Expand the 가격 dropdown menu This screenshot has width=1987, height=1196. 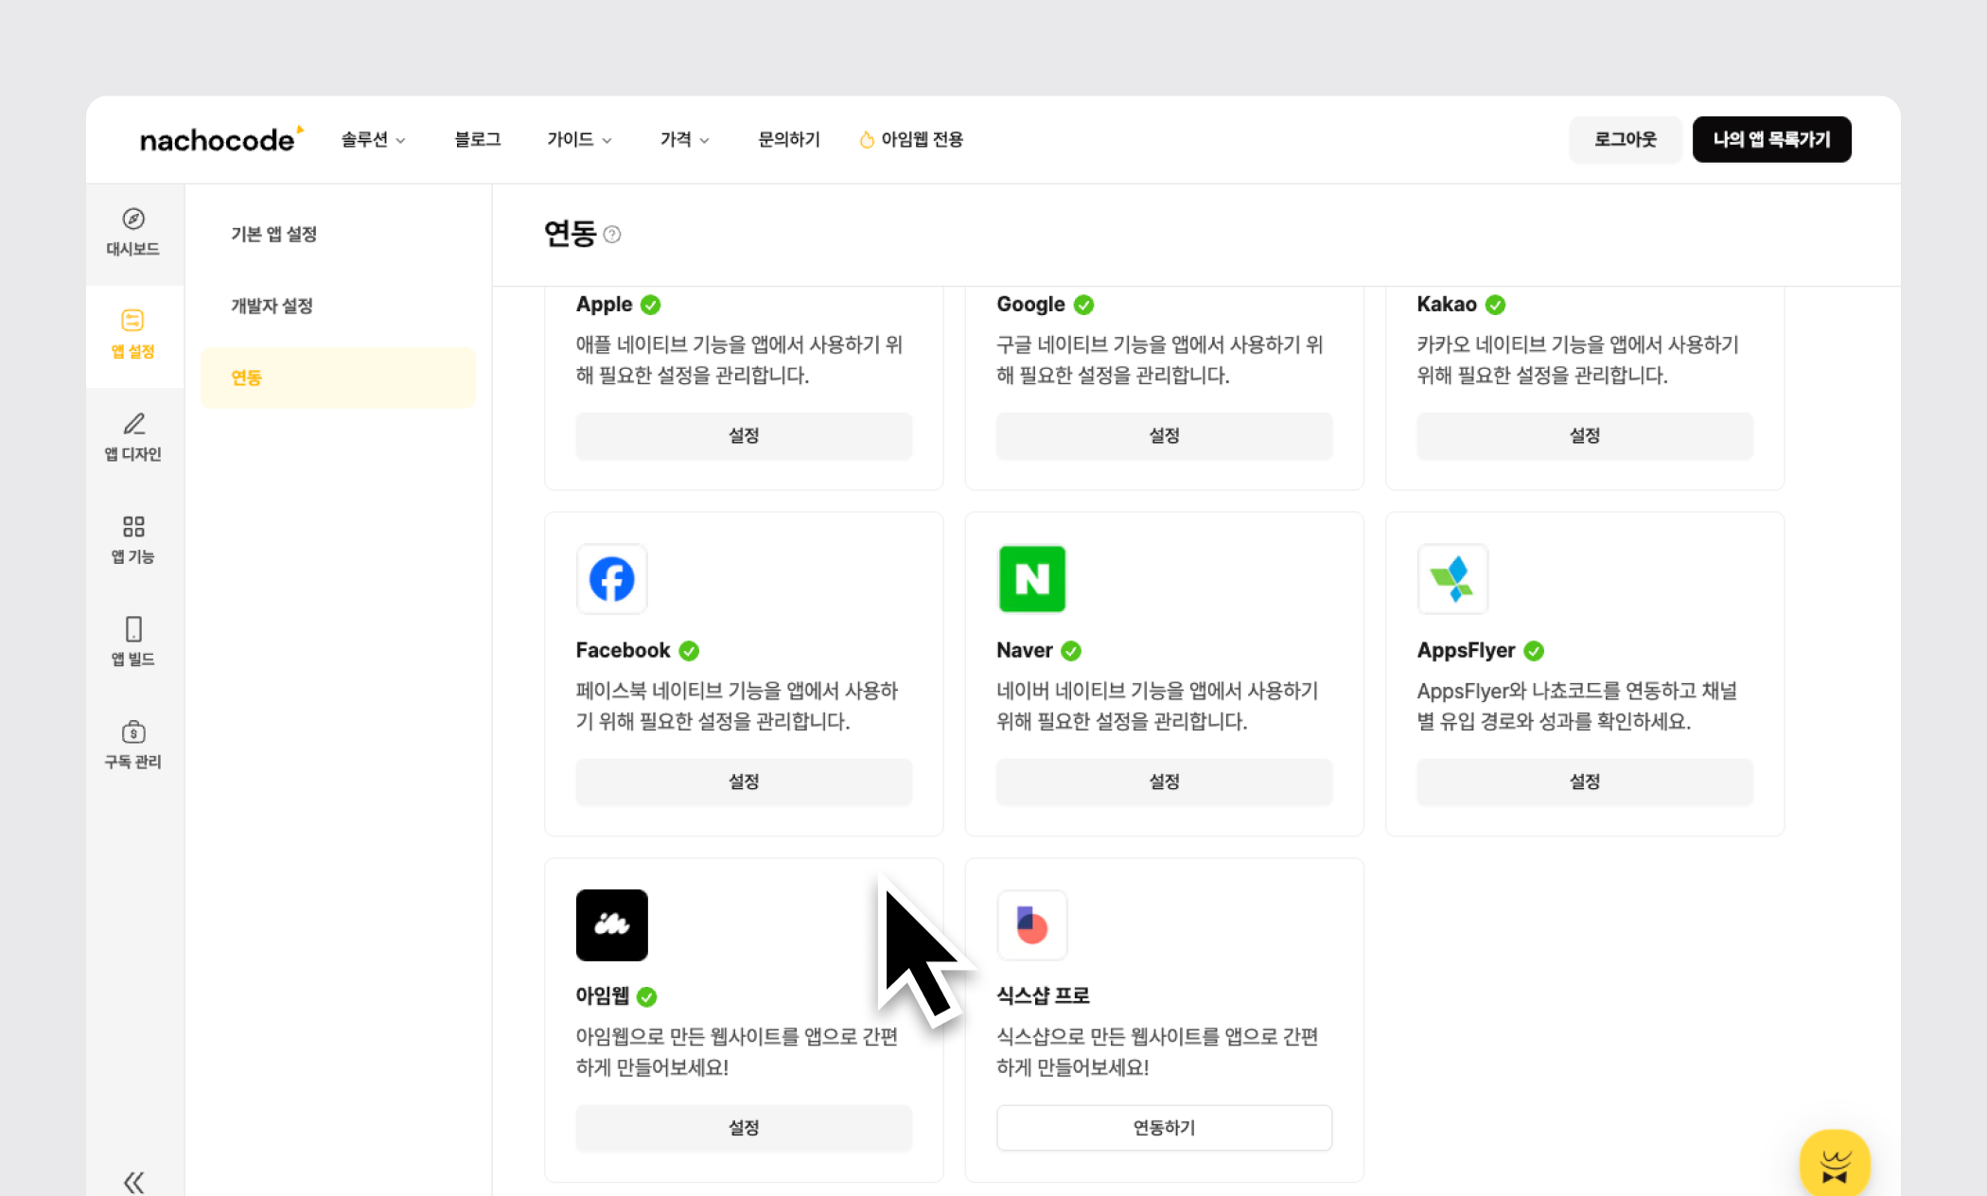[x=684, y=140]
